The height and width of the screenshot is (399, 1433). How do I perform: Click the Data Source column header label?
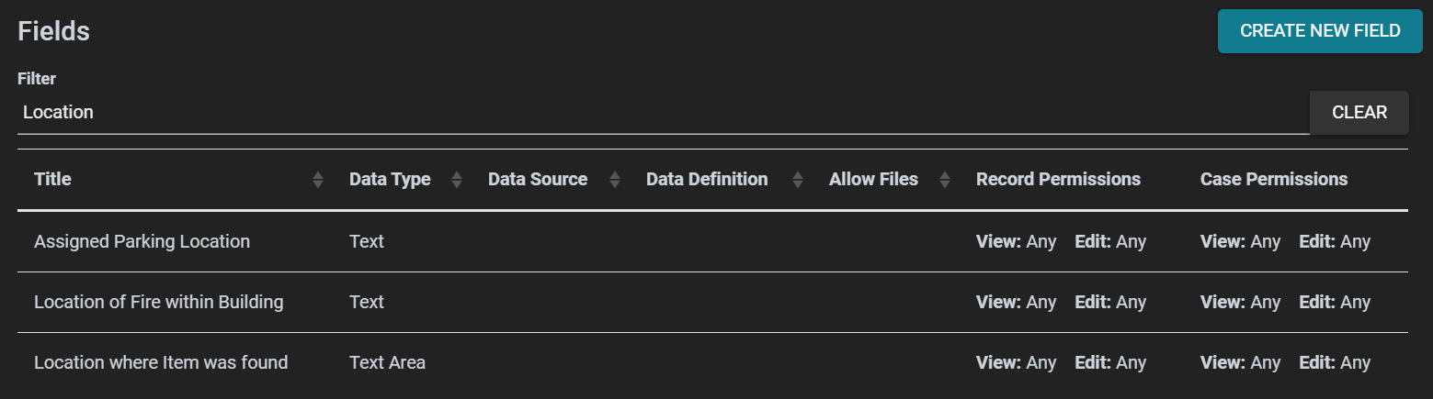click(538, 180)
